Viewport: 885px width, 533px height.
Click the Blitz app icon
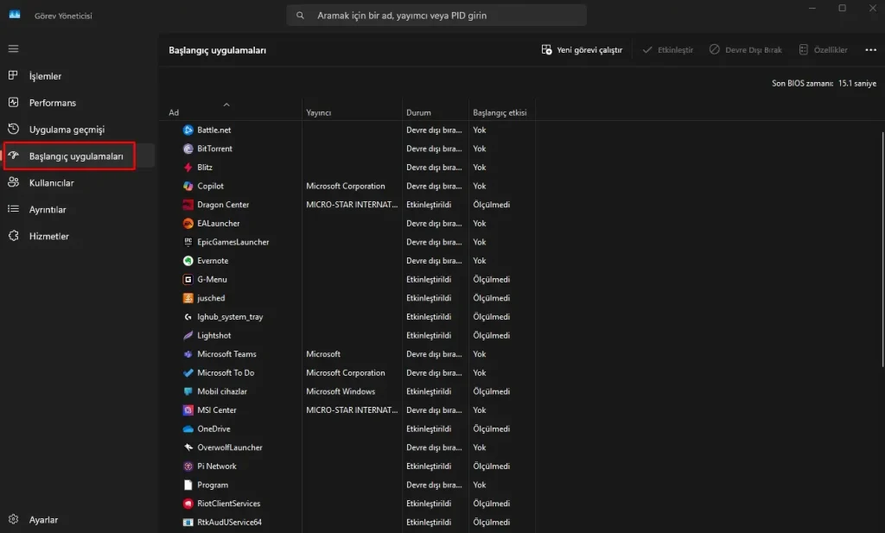(x=188, y=167)
